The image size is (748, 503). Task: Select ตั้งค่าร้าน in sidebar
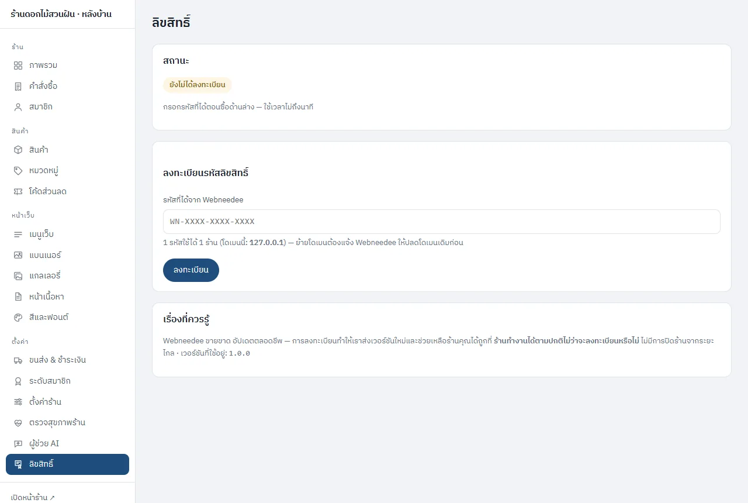67,402
